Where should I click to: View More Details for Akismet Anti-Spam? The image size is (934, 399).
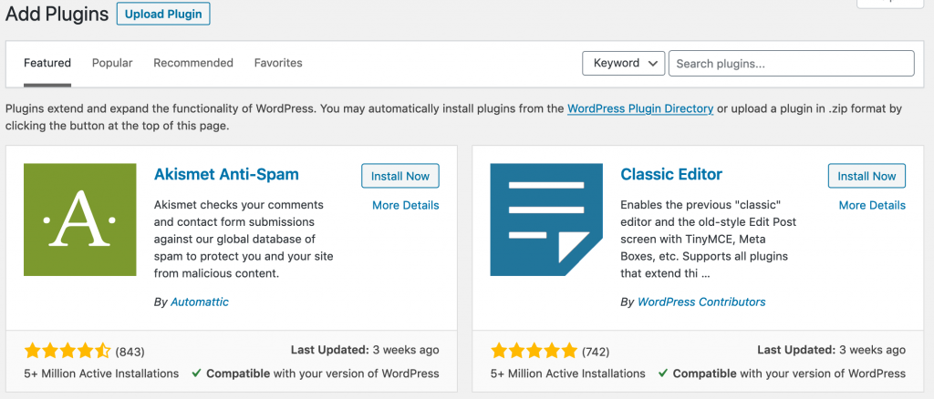[x=406, y=205]
